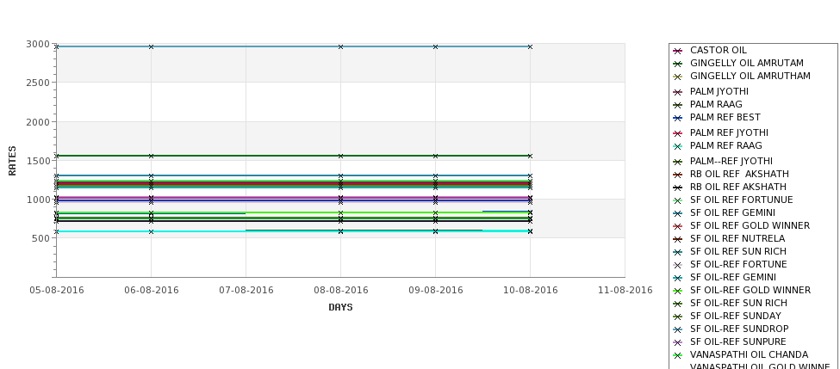Click the PALM JYOTHI legend marker
The width and height of the screenshot is (840, 369).
pos(678,92)
